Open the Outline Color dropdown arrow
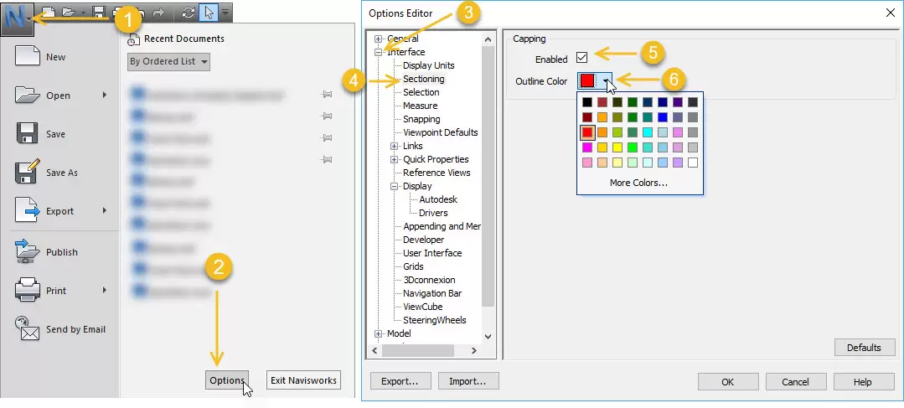Image resolution: width=904 pixels, height=408 pixels. [x=606, y=81]
